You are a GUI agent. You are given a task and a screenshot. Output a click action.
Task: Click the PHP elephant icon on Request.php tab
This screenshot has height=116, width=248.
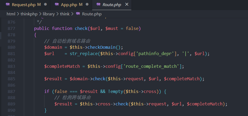point(7,5)
